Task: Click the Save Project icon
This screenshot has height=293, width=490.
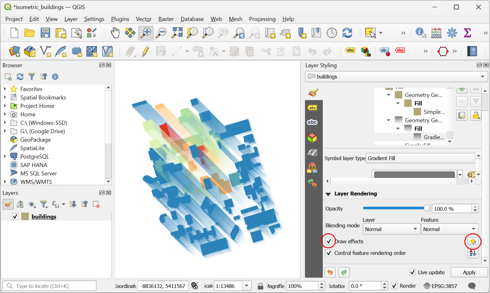Action: click(45, 33)
